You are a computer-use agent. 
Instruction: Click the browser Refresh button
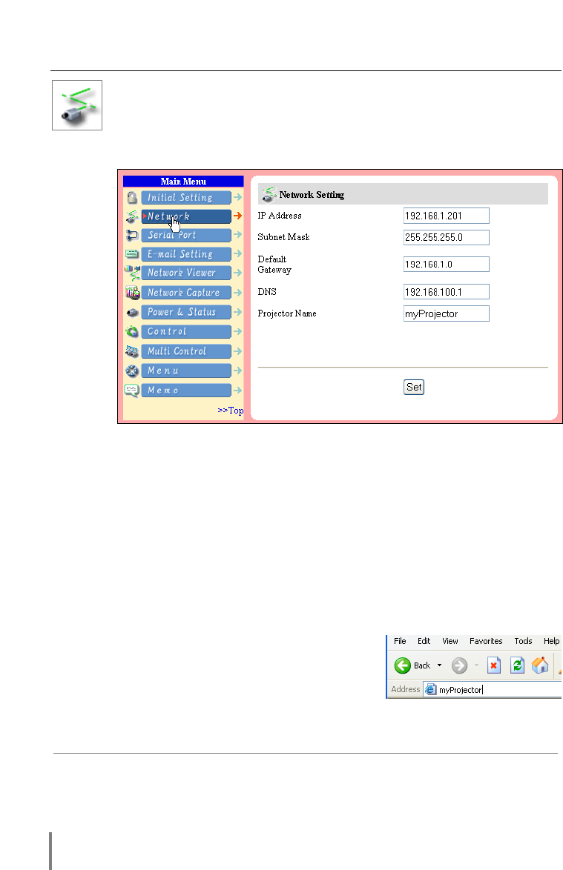(517, 665)
